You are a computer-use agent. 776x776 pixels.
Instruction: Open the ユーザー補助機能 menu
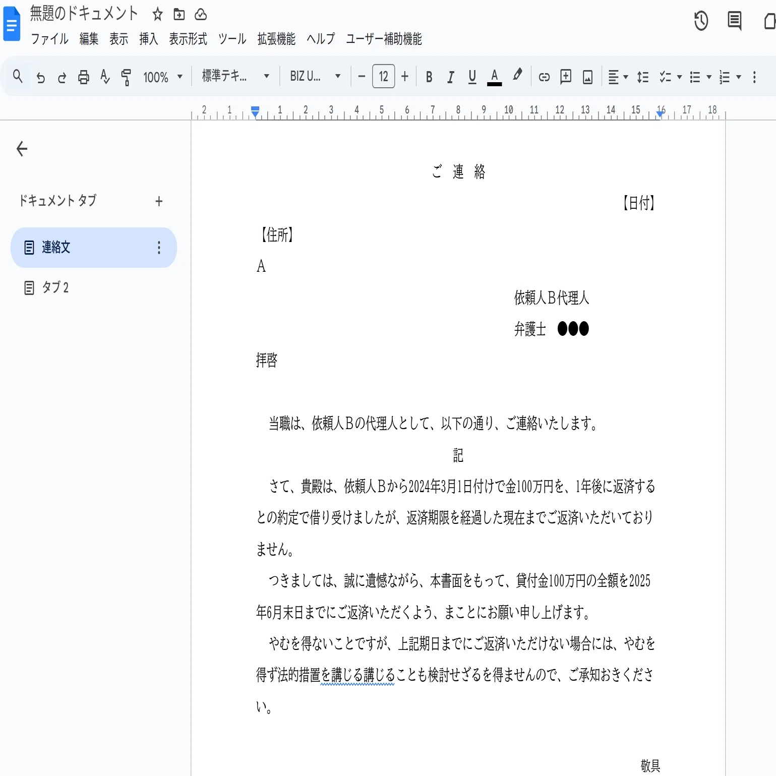click(x=384, y=39)
